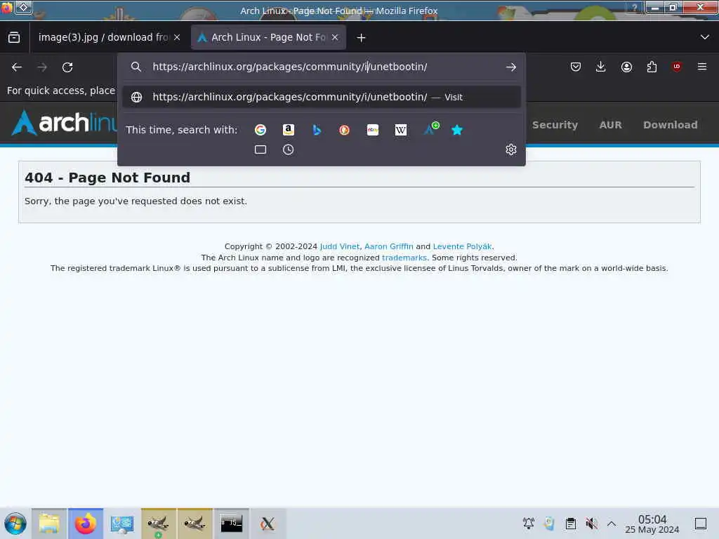Follow the trademarks link
The height and width of the screenshot is (539, 719).
tap(404, 258)
